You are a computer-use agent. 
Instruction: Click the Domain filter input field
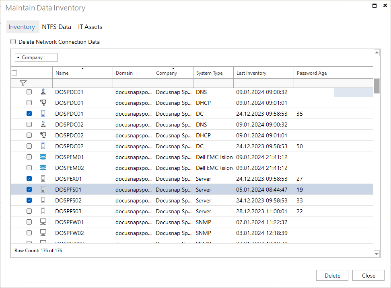(x=133, y=83)
